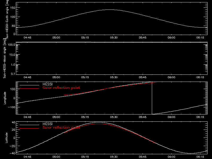Viewport: 212px width, 159px height.
Task: Click 05:45 under the Longitude plot
Action: [x=143, y=117]
